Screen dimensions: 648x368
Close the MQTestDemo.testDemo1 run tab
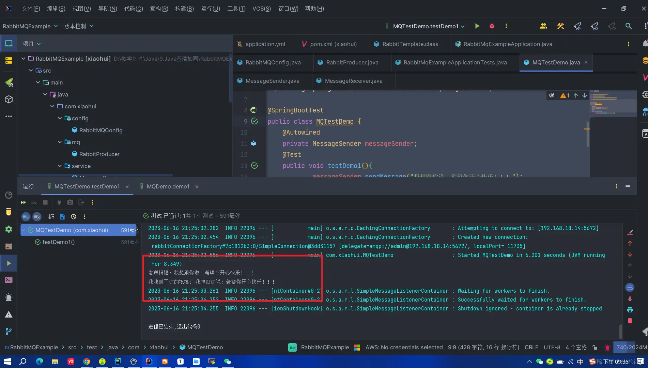click(127, 187)
